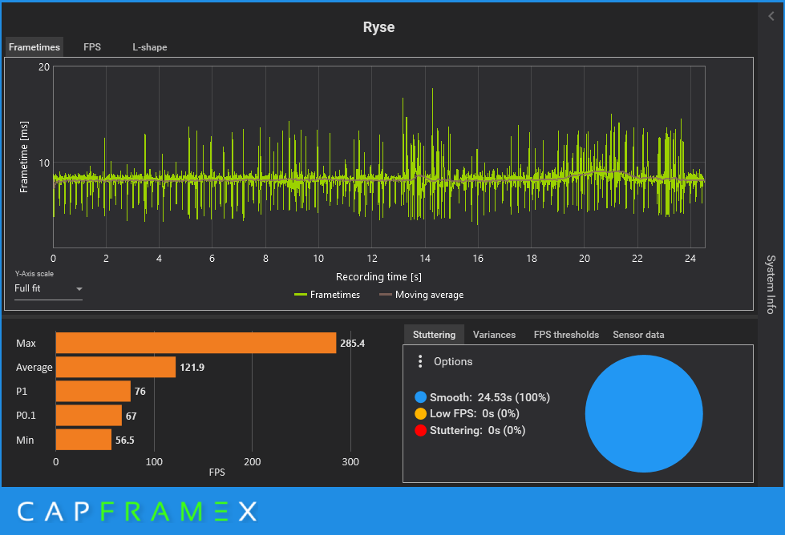Click the blue Smooth pie chart
Screen dimensions: 785x535
coord(644,413)
